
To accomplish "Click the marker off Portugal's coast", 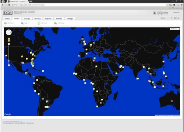I will (x=79, y=56).
